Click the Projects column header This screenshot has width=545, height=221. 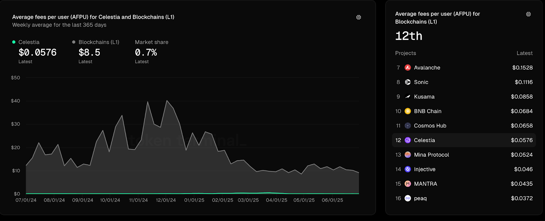tap(405, 53)
